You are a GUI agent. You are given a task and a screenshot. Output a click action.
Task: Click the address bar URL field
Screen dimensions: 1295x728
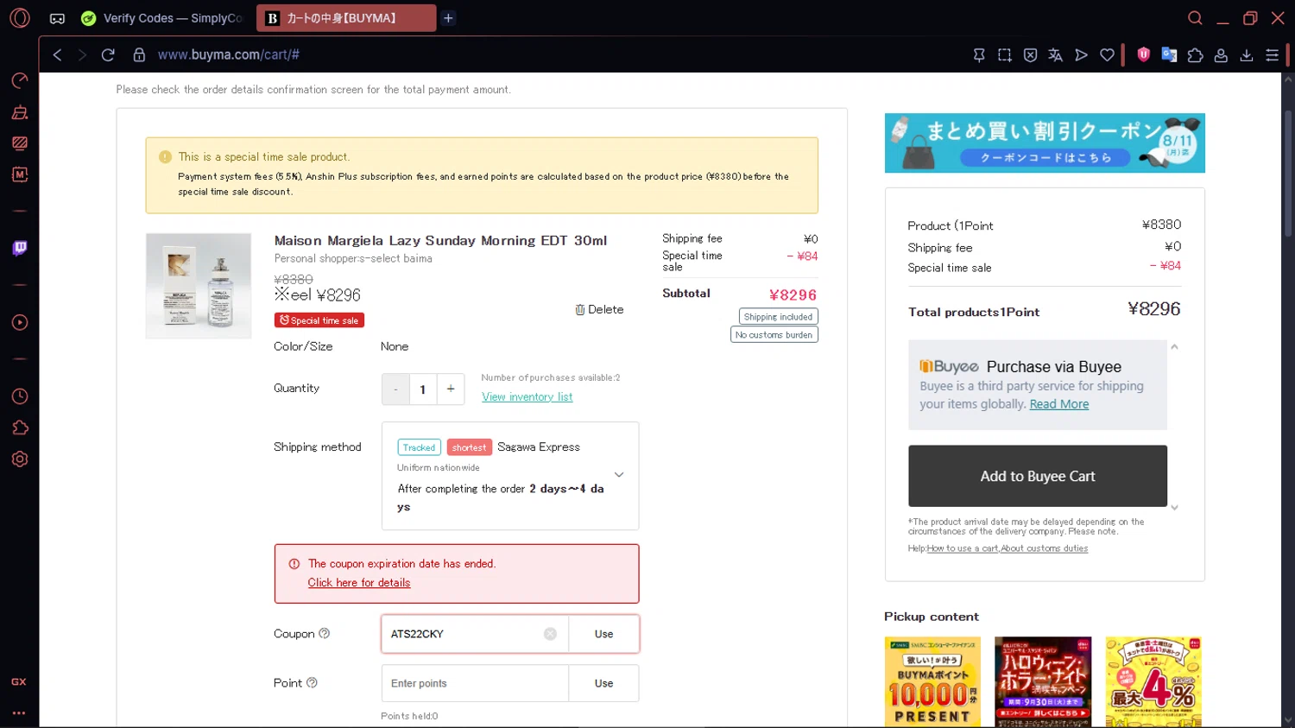(x=553, y=54)
